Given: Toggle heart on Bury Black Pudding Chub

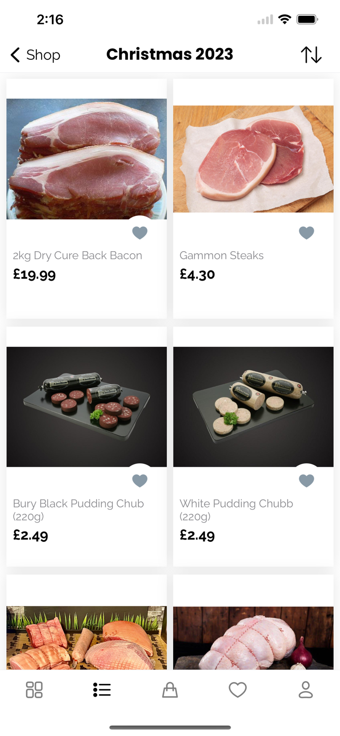Looking at the screenshot, I should (140, 480).
